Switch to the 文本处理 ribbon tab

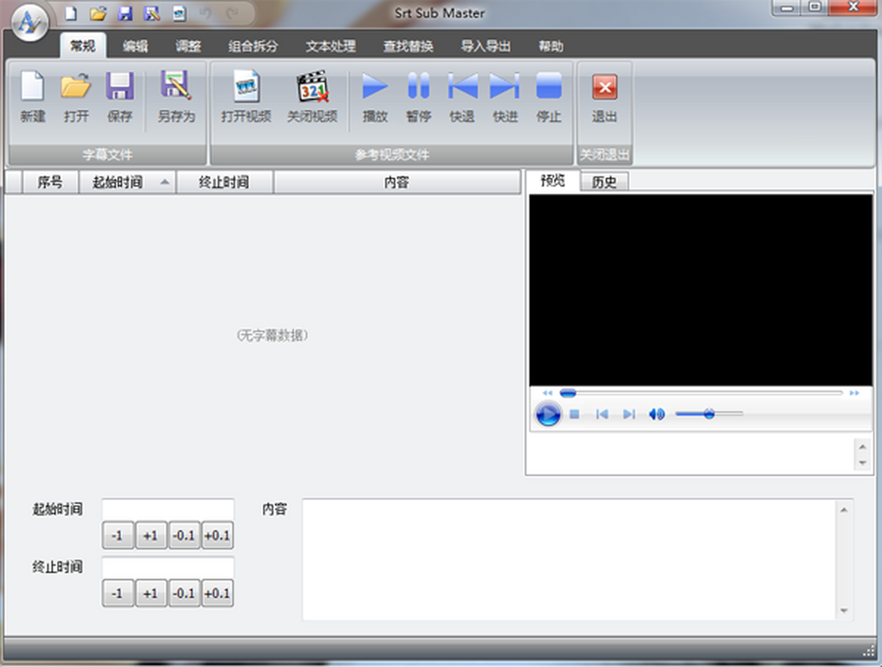(331, 46)
